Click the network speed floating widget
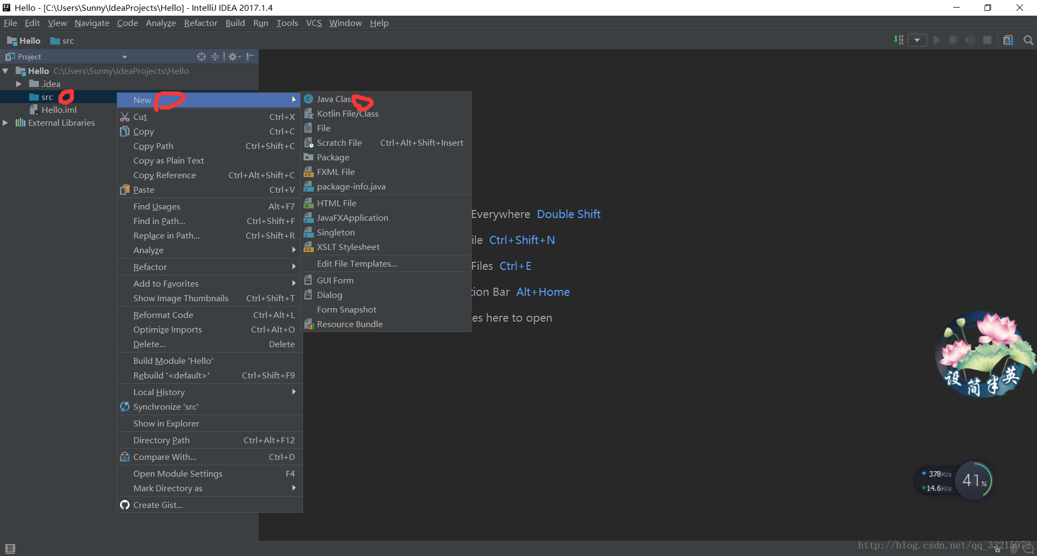The height and width of the screenshot is (556, 1037). [x=954, y=480]
